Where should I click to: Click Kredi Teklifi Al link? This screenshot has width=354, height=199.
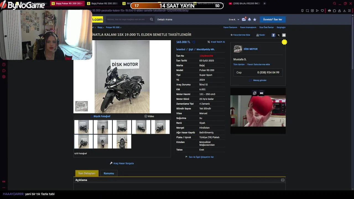click(x=216, y=42)
